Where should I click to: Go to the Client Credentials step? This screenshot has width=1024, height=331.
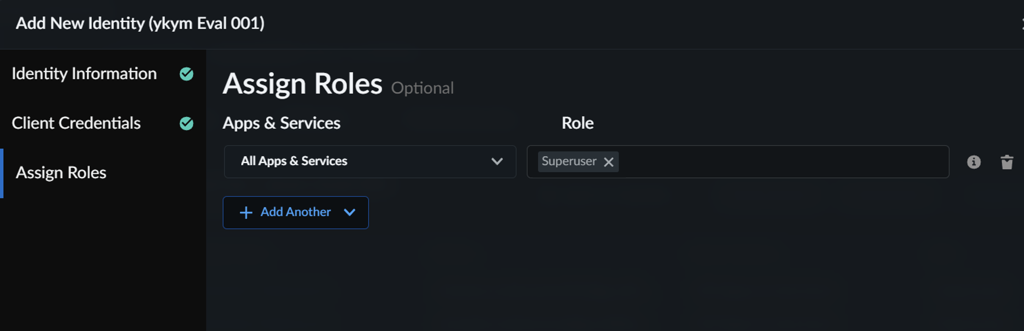coord(76,123)
